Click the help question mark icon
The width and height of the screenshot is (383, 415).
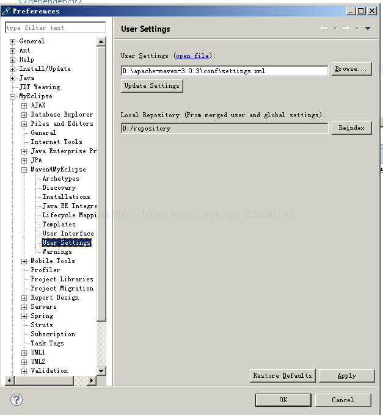coord(16,400)
